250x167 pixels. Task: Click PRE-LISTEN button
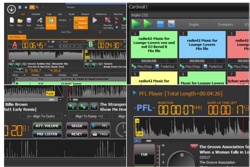point(47,134)
